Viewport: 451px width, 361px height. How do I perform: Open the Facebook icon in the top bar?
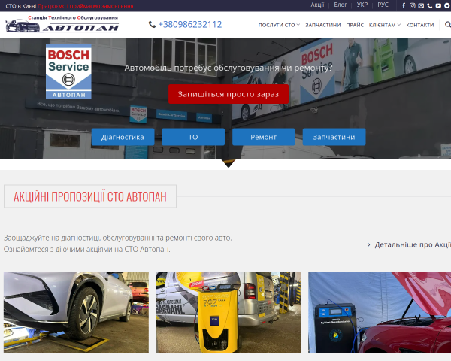tap(404, 5)
